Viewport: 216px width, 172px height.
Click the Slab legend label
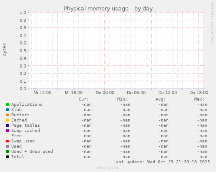[17, 110]
